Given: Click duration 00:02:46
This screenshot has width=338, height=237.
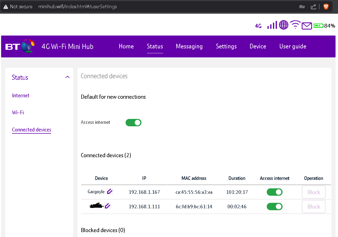Looking at the screenshot, I should coord(237,207).
